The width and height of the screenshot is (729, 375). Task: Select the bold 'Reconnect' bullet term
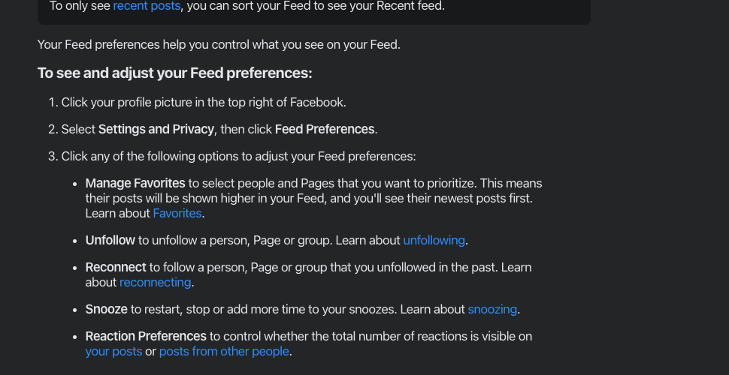click(x=116, y=267)
